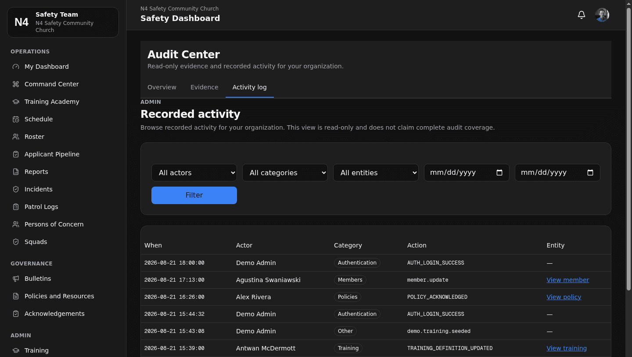This screenshot has width=632, height=357.
Task: Click the Squads shield icon
Action: 16,242
